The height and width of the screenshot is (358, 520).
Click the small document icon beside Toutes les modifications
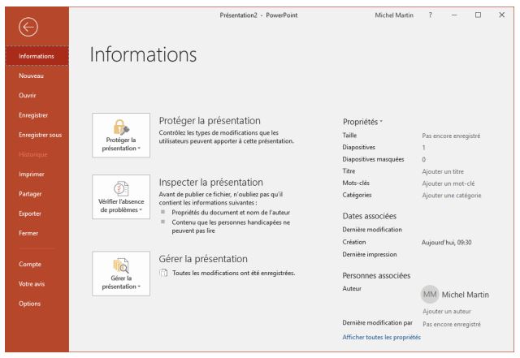tap(163, 273)
